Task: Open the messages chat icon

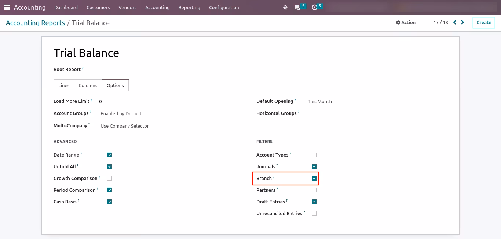Action: [297, 7]
